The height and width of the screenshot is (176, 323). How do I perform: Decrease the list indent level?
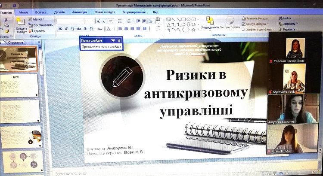tap(138, 21)
